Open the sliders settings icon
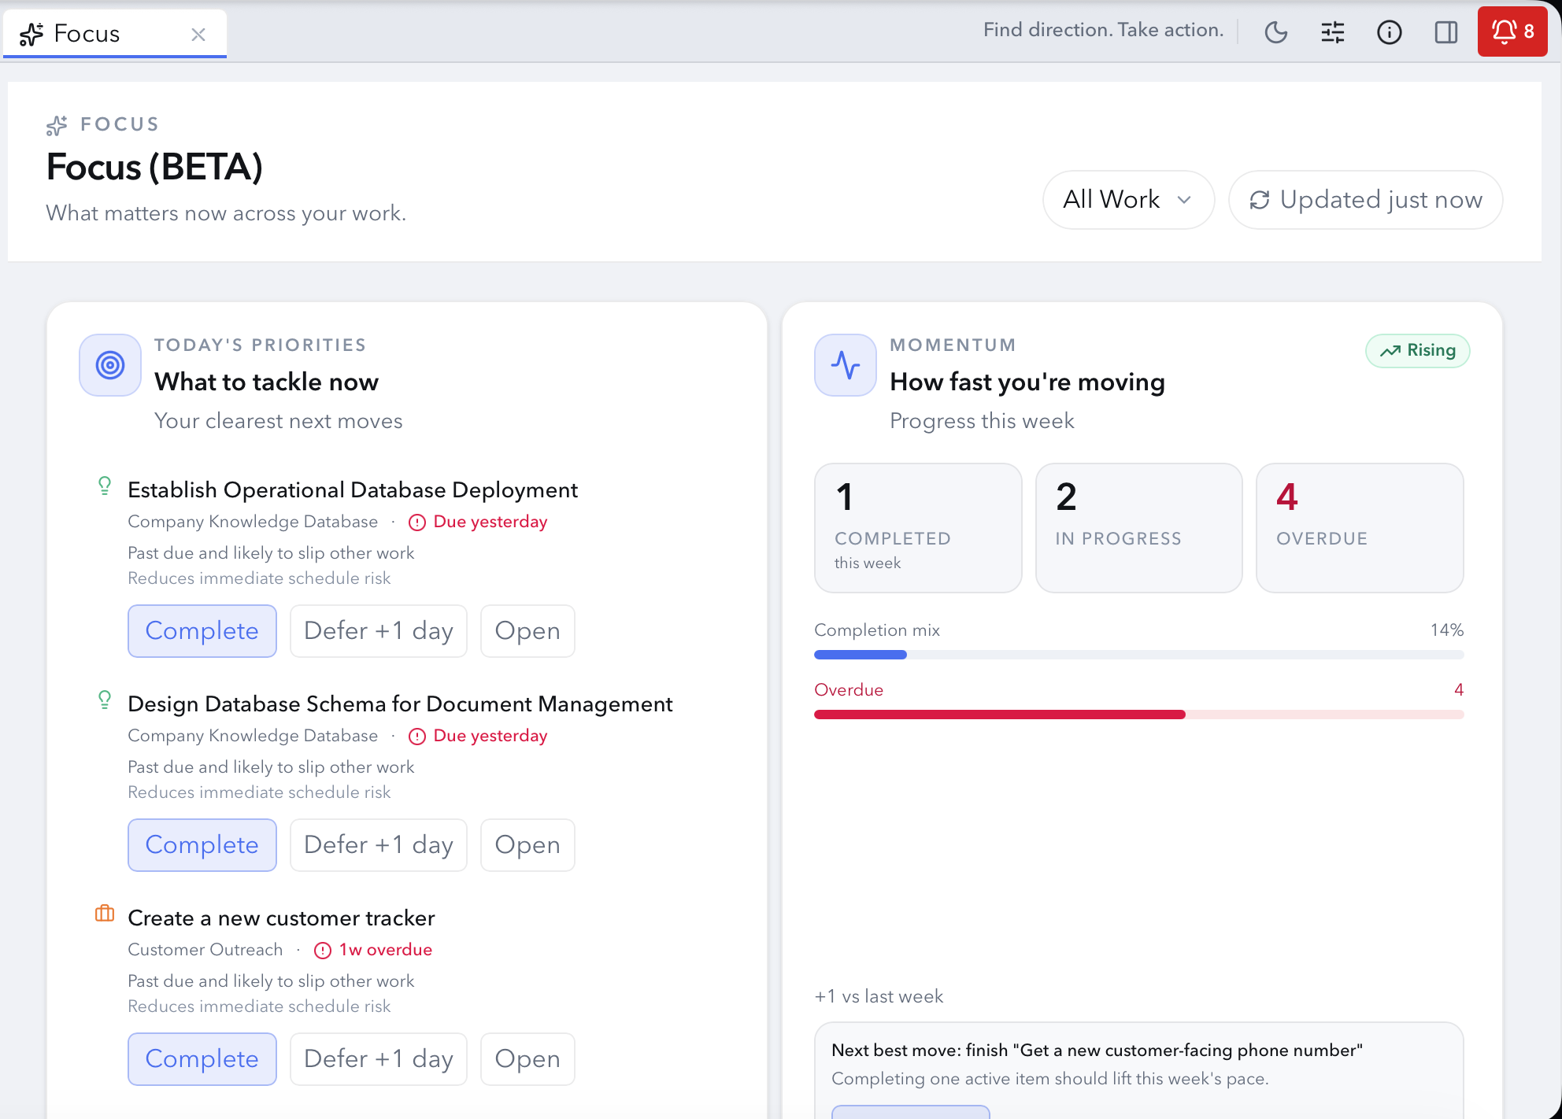The width and height of the screenshot is (1562, 1119). click(1332, 32)
